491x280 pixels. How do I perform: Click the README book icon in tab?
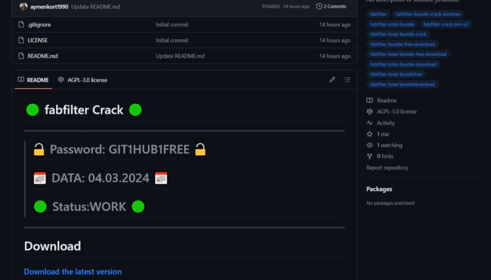pos(21,79)
